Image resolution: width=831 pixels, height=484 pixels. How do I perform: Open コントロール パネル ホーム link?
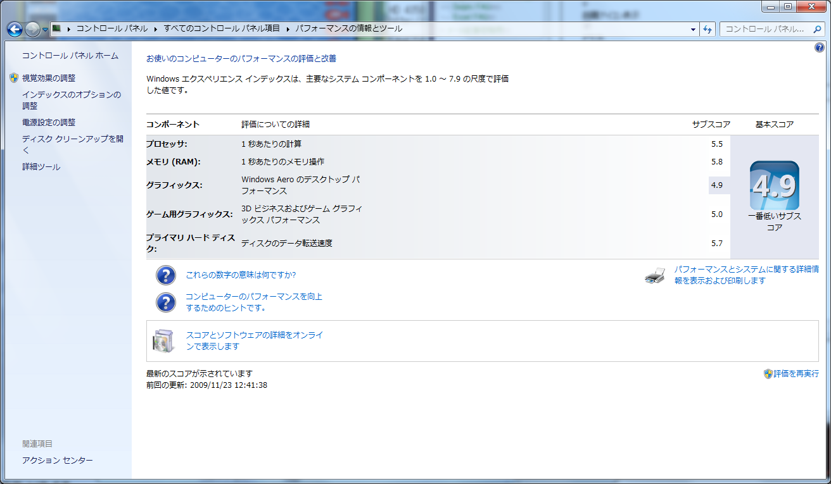(70, 56)
